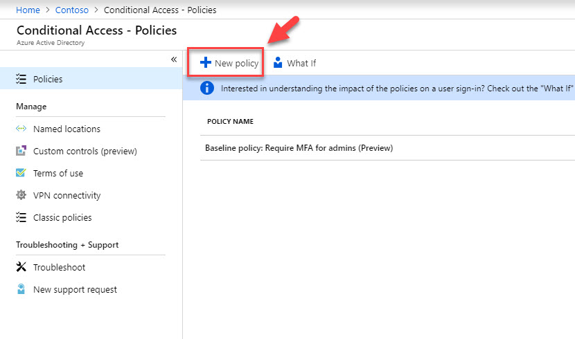Click the Policies checklist icon
575x339 pixels.
21,79
